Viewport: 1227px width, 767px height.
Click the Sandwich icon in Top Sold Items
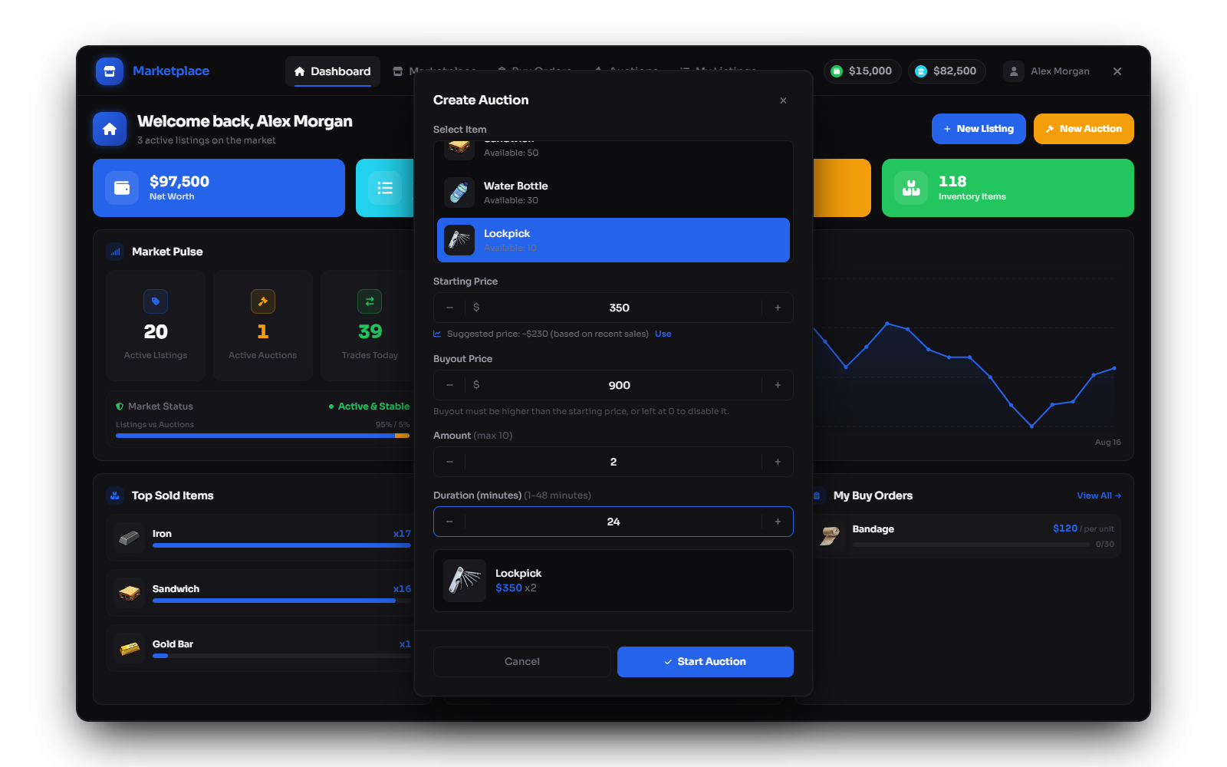coord(129,594)
